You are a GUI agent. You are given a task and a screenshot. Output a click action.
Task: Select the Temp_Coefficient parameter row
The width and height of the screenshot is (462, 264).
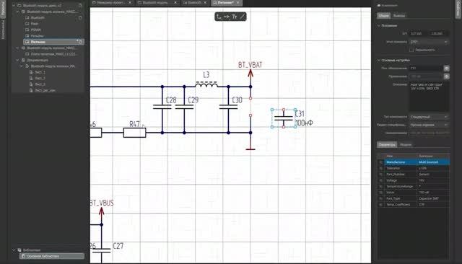(414, 205)
